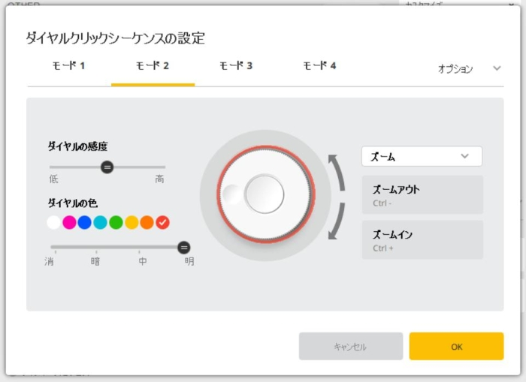Select the pink dial color
The width and height of the screenshot is (526, 382).
[x=69, y=222]
